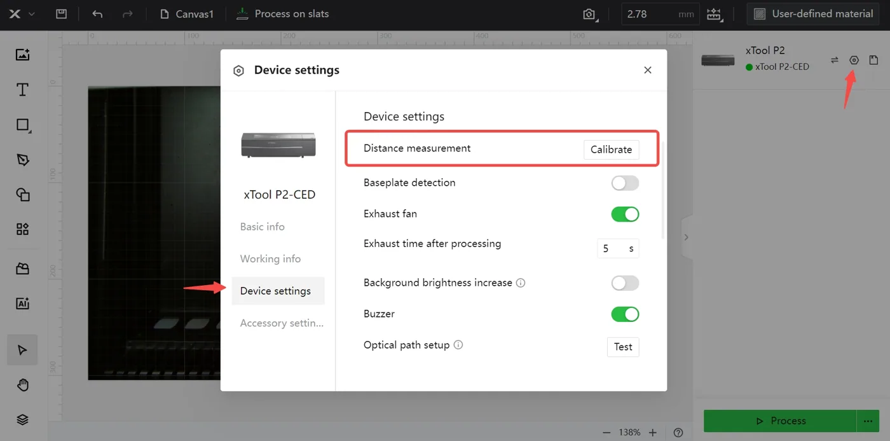Click the Calibrate button

click(611, 150)
